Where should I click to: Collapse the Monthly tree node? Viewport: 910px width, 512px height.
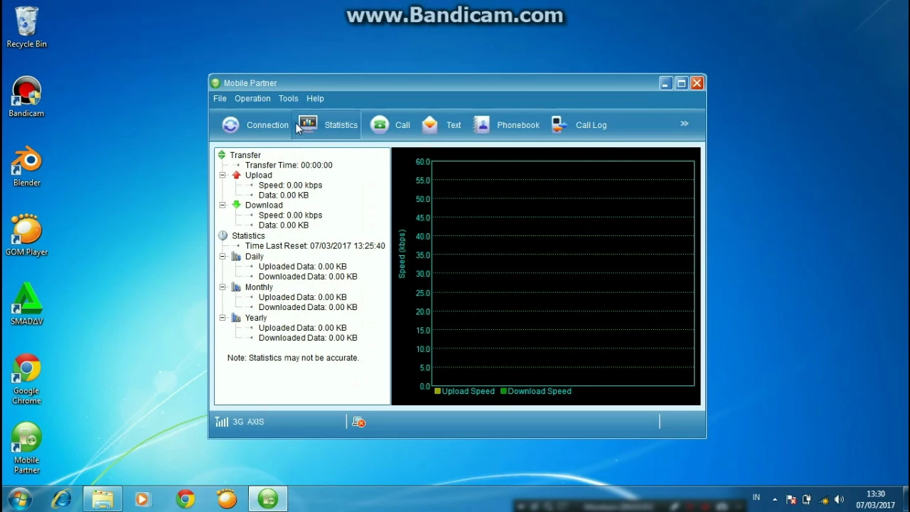[223, 287]
